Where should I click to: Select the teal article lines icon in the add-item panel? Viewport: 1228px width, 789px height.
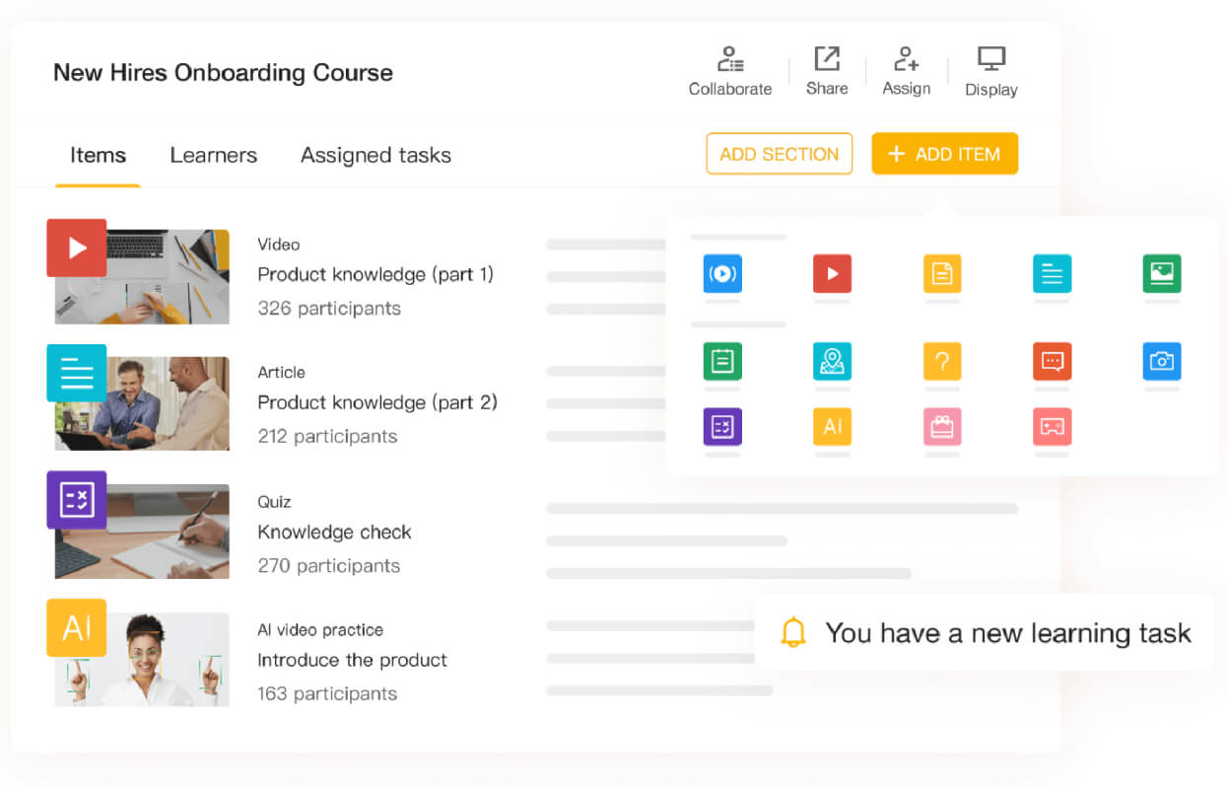[x=1052, y=273]
